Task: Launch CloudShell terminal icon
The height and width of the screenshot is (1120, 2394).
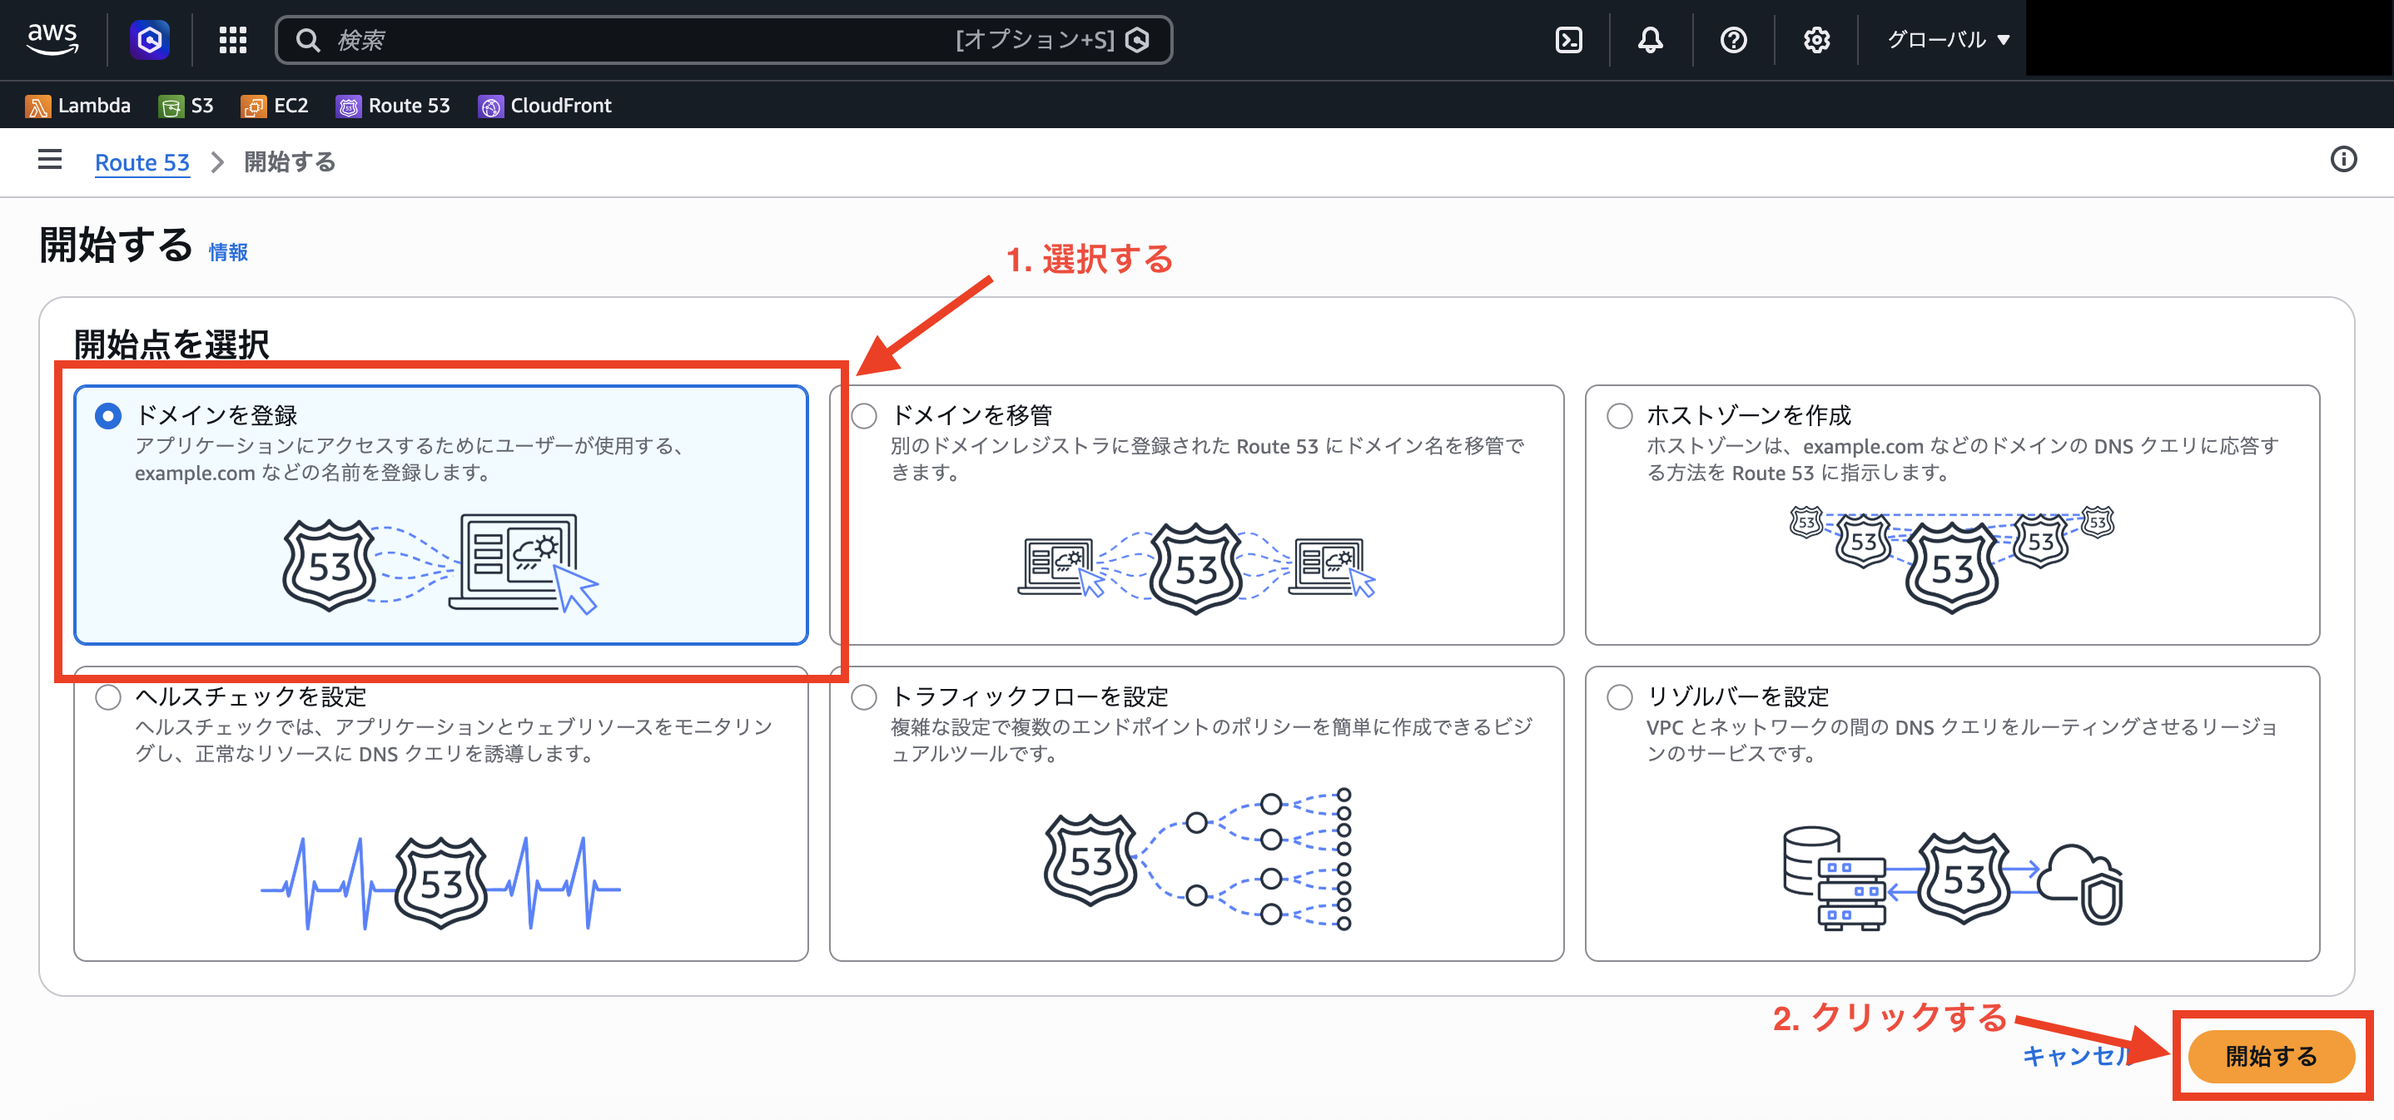Action: tap(1569, 40)
